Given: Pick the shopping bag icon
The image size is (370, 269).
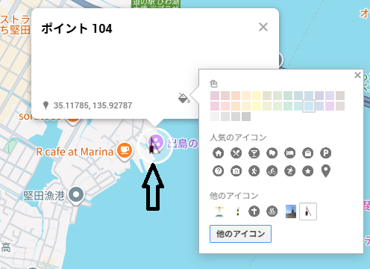Looking at the screenshot, I should (308, 153).
